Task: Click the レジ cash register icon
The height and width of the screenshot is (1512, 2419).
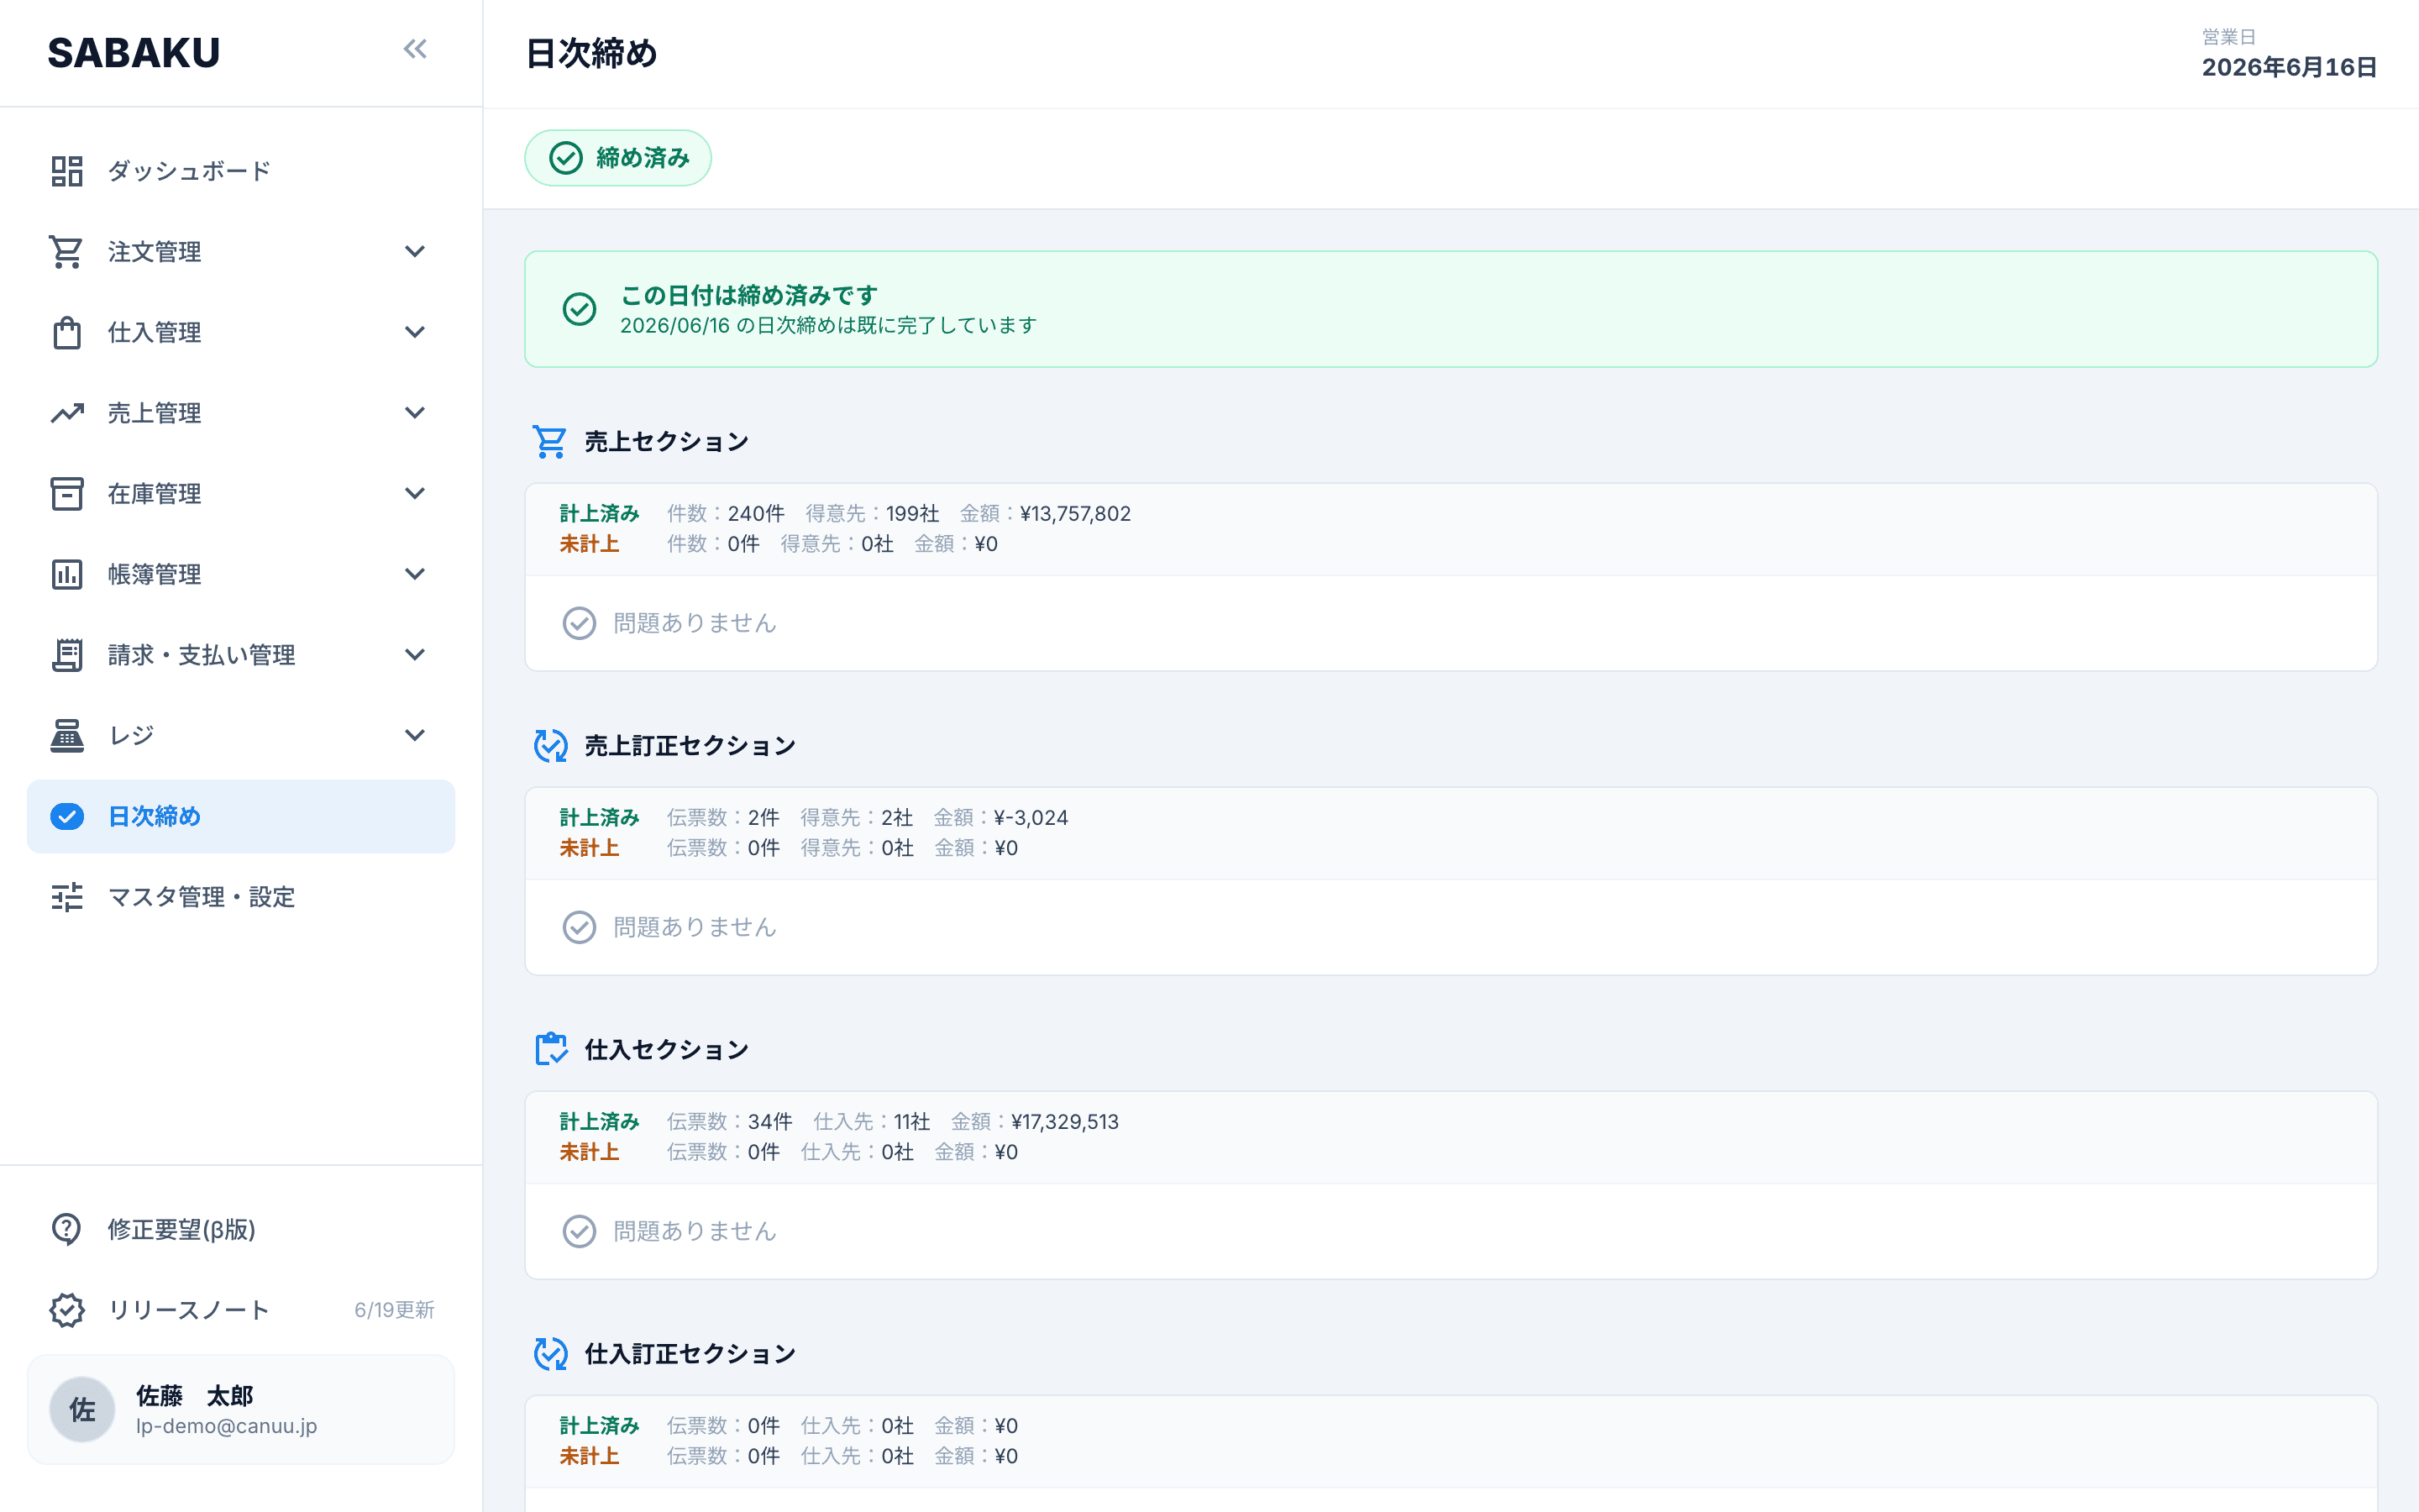Action: 67,736
